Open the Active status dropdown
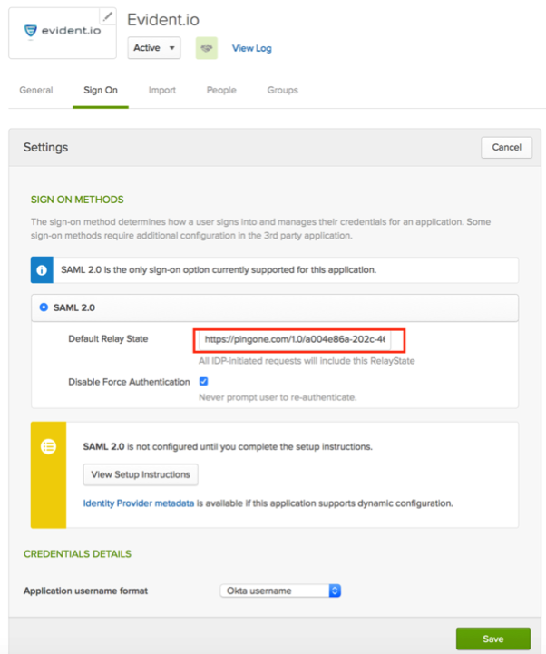 point(154,48)
